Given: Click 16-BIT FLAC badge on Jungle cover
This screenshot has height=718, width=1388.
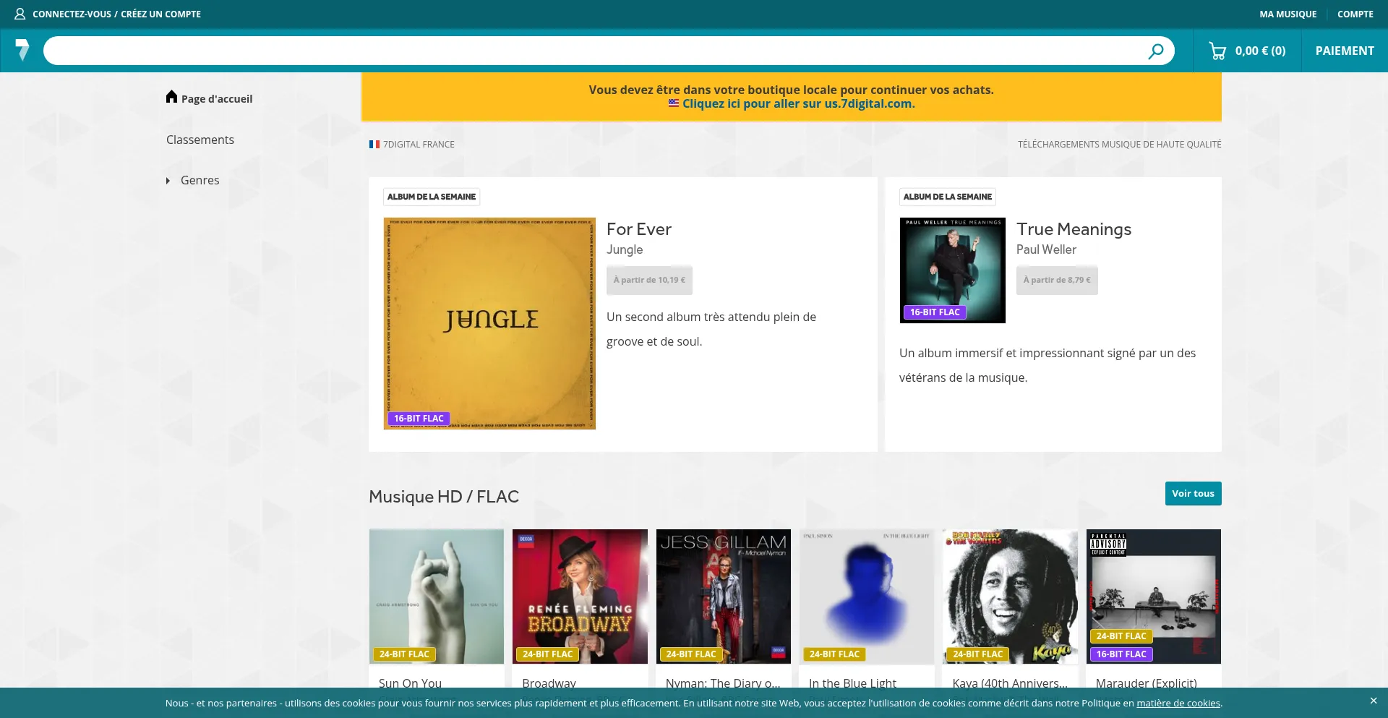Looking at the screenshot, I should 419,418.
